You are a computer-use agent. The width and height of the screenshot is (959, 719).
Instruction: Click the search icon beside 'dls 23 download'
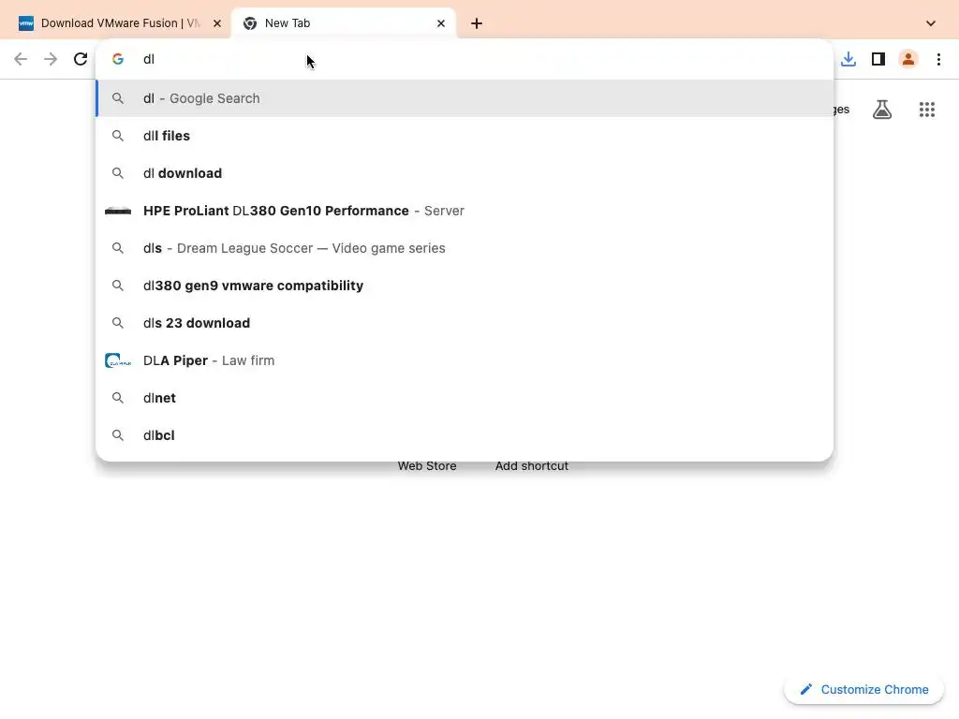(x=118, y=323)
